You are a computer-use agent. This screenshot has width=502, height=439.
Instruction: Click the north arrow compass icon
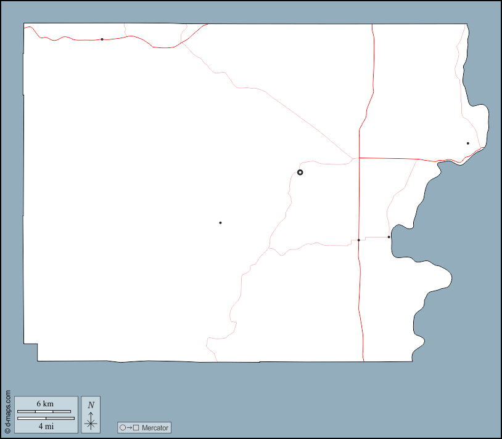[91, 414]
